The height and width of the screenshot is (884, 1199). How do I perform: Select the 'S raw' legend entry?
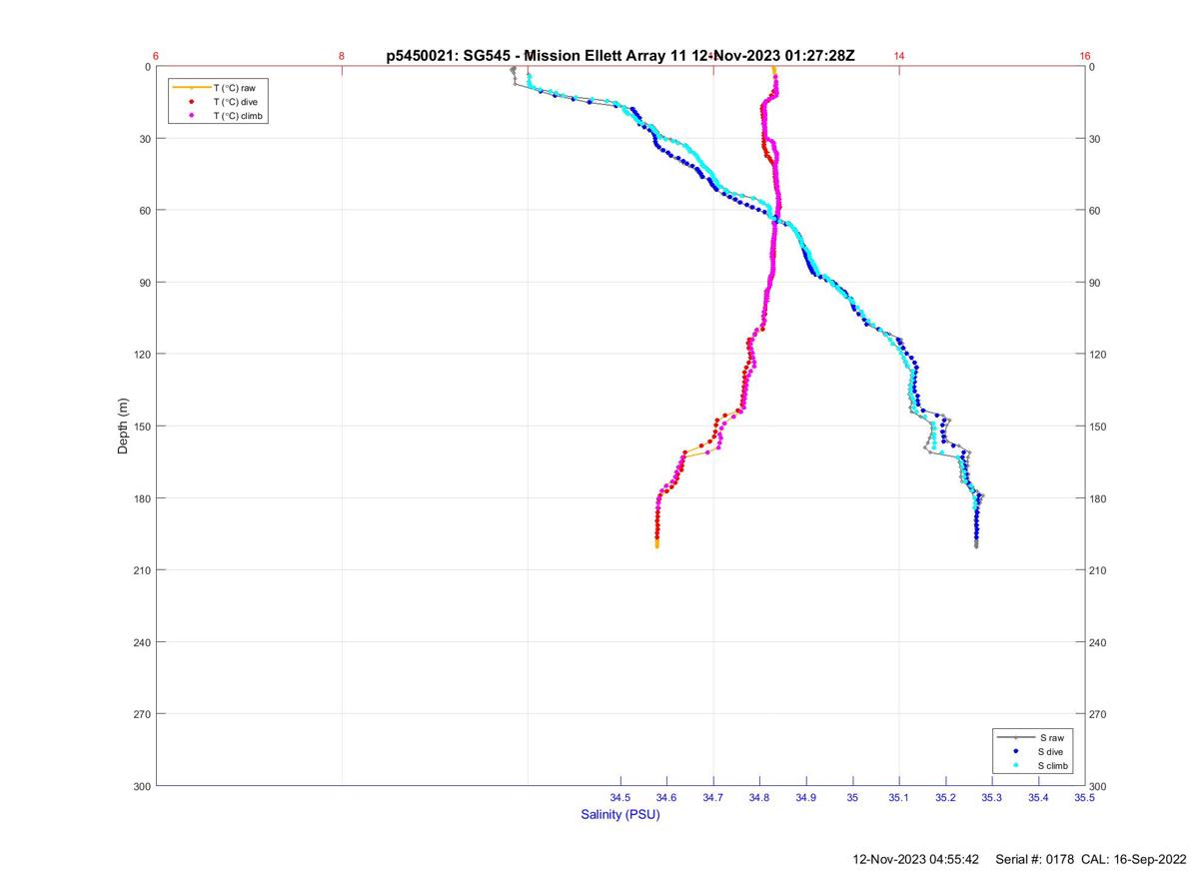pyautogui.click(x=1051, y=737)
